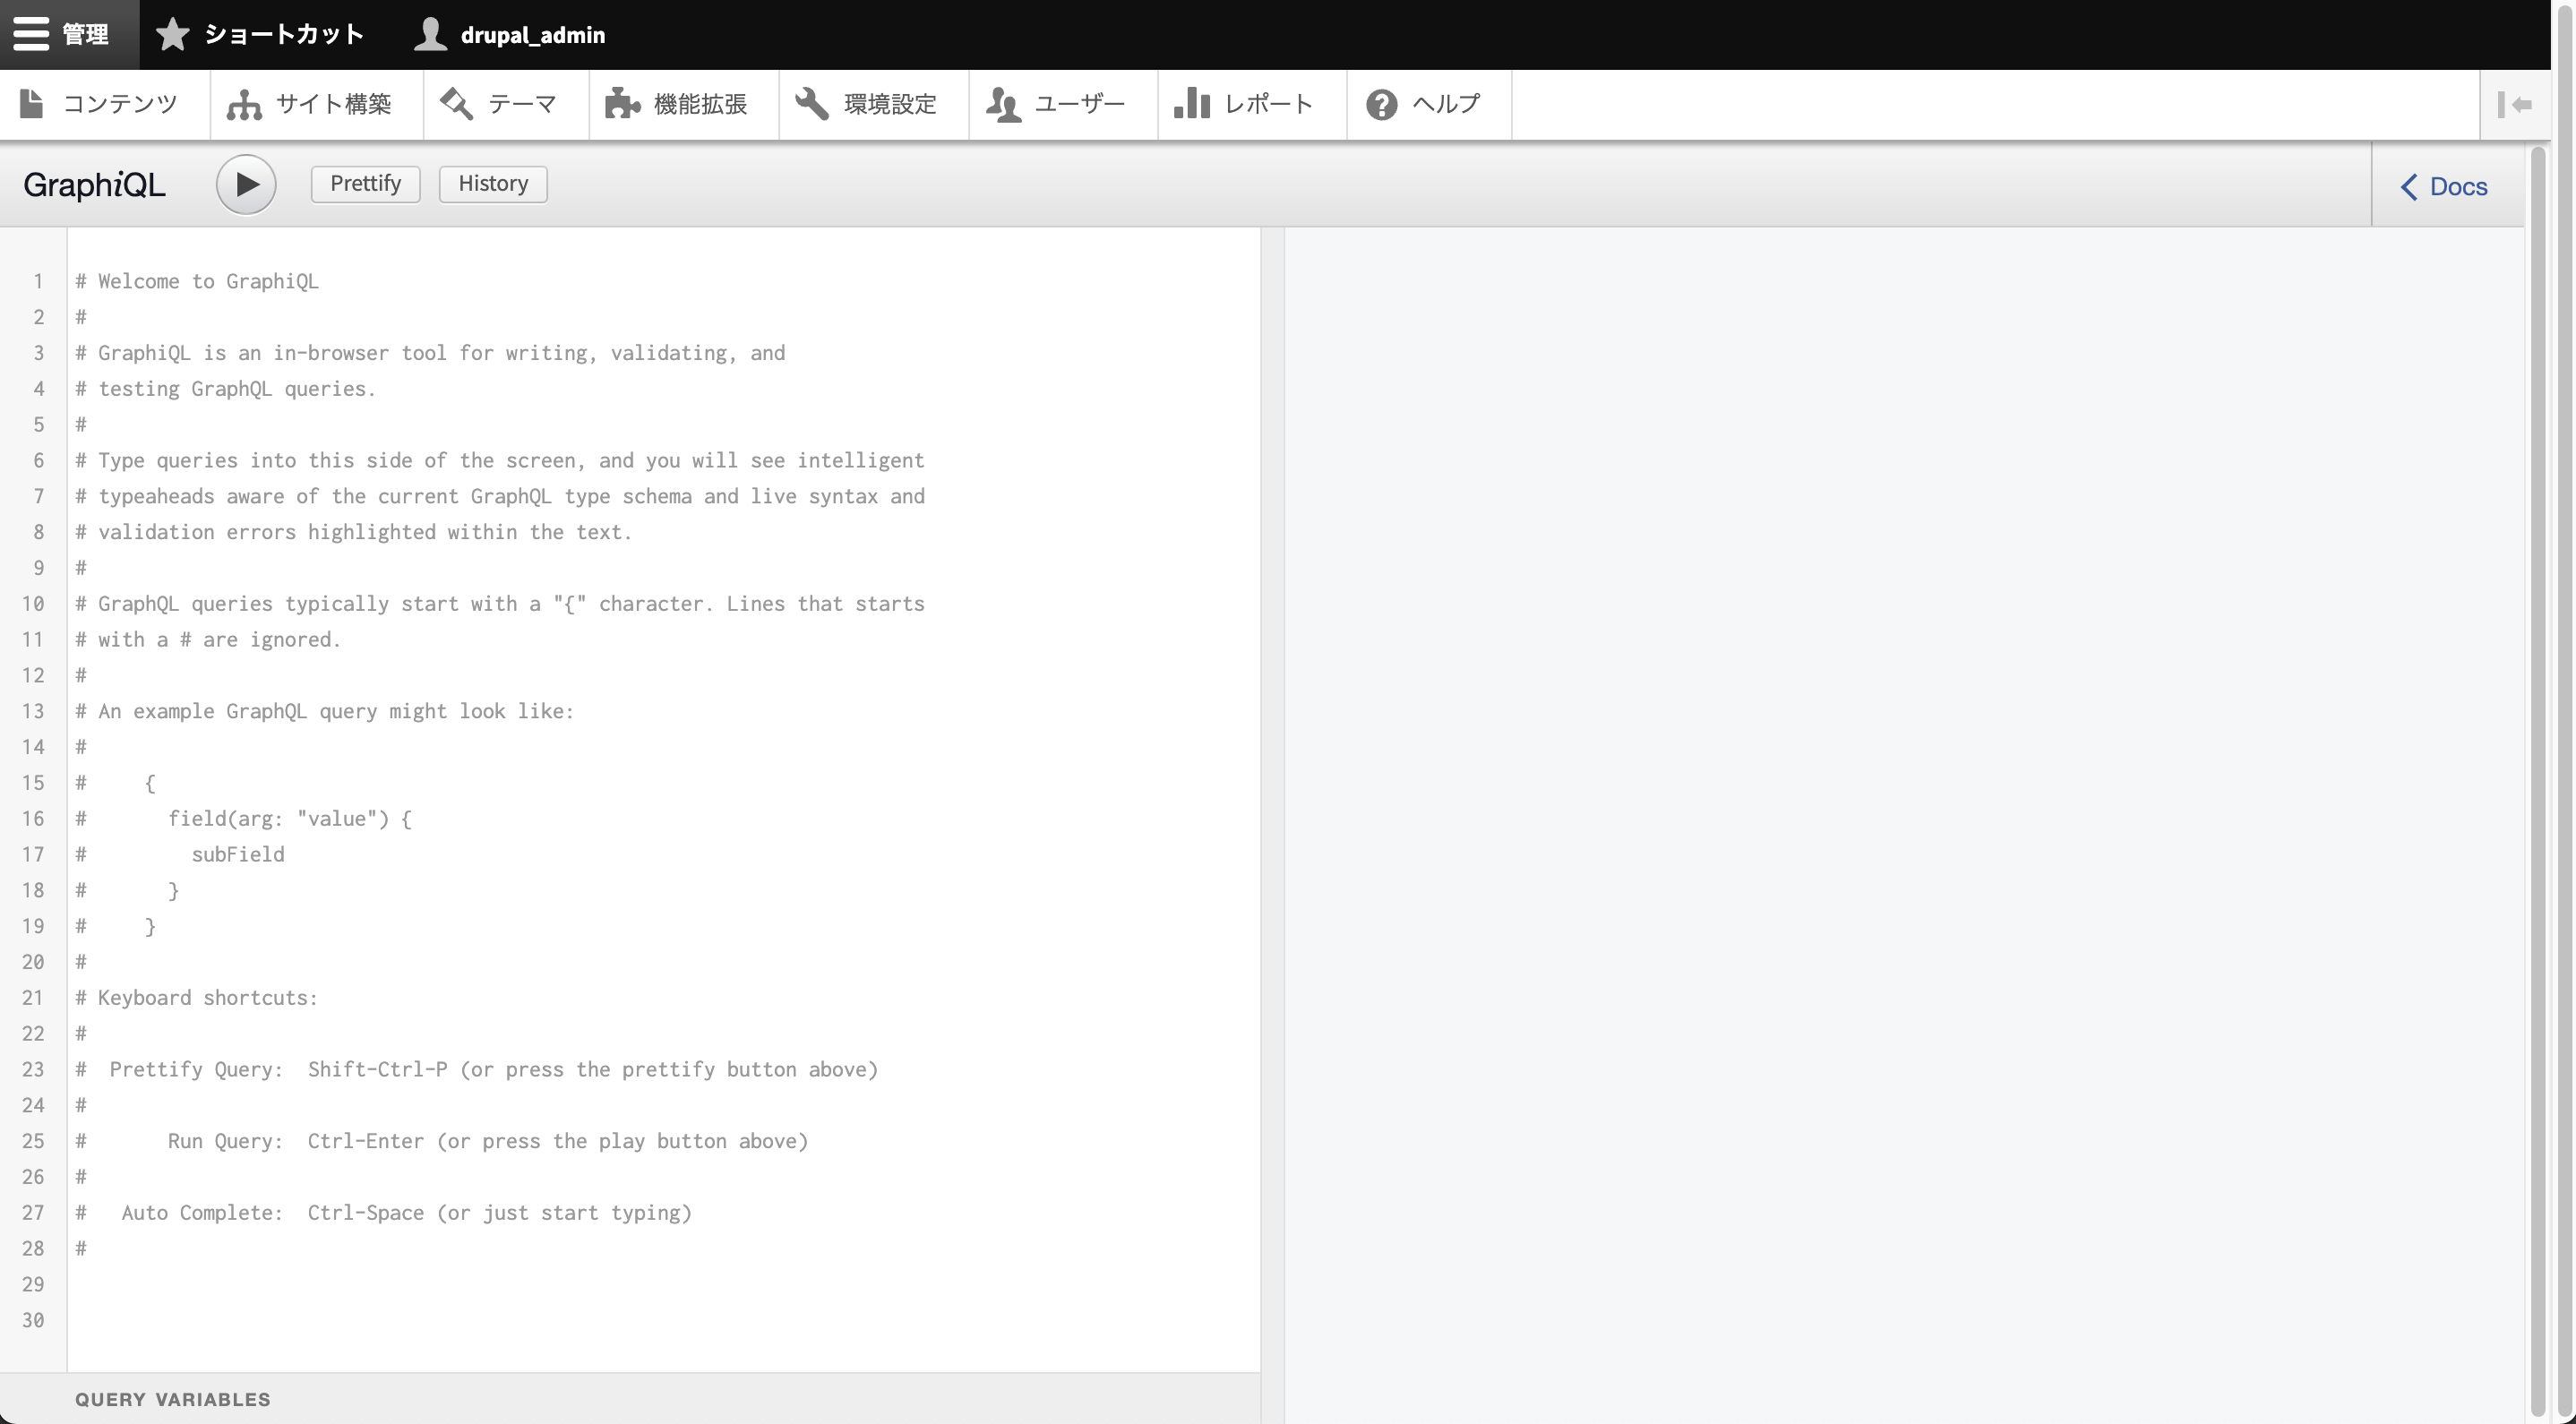This screenshot has height=1424, width=2576.
Task: Click the GraphiQL play button to run query
Action: 245,183
